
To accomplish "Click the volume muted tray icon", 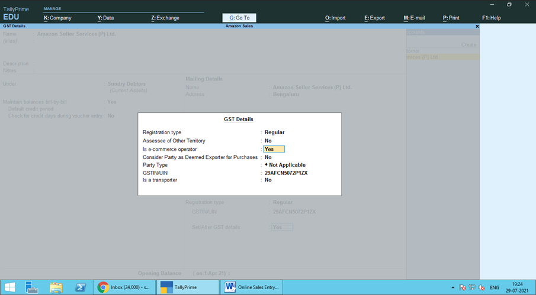I will [482, 287].
